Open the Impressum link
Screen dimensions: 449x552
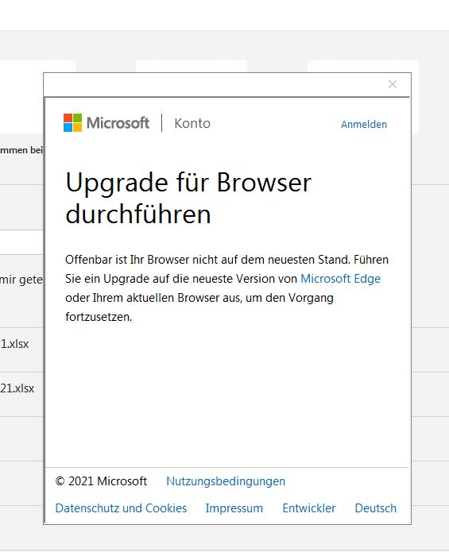pyautogui.click(x=234, y=508)
